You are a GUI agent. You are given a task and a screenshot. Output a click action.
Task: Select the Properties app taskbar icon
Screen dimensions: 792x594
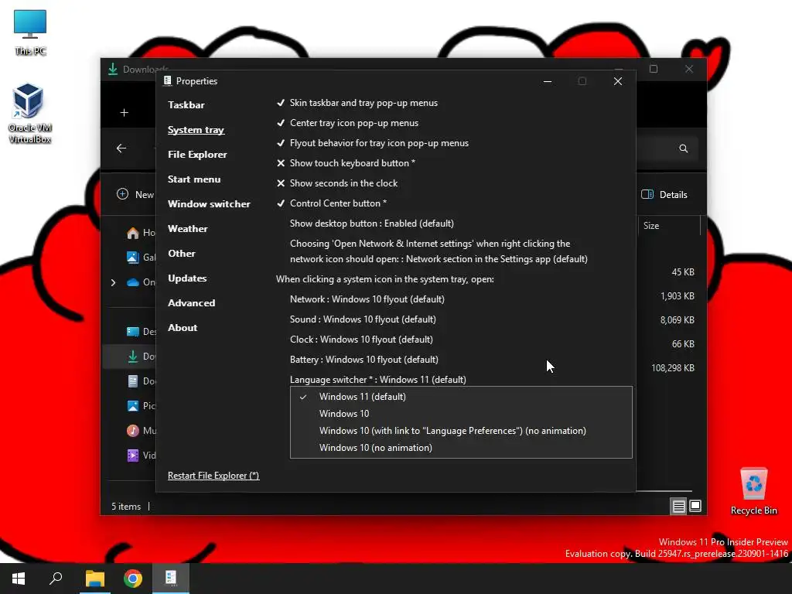[x=171, y=579]
